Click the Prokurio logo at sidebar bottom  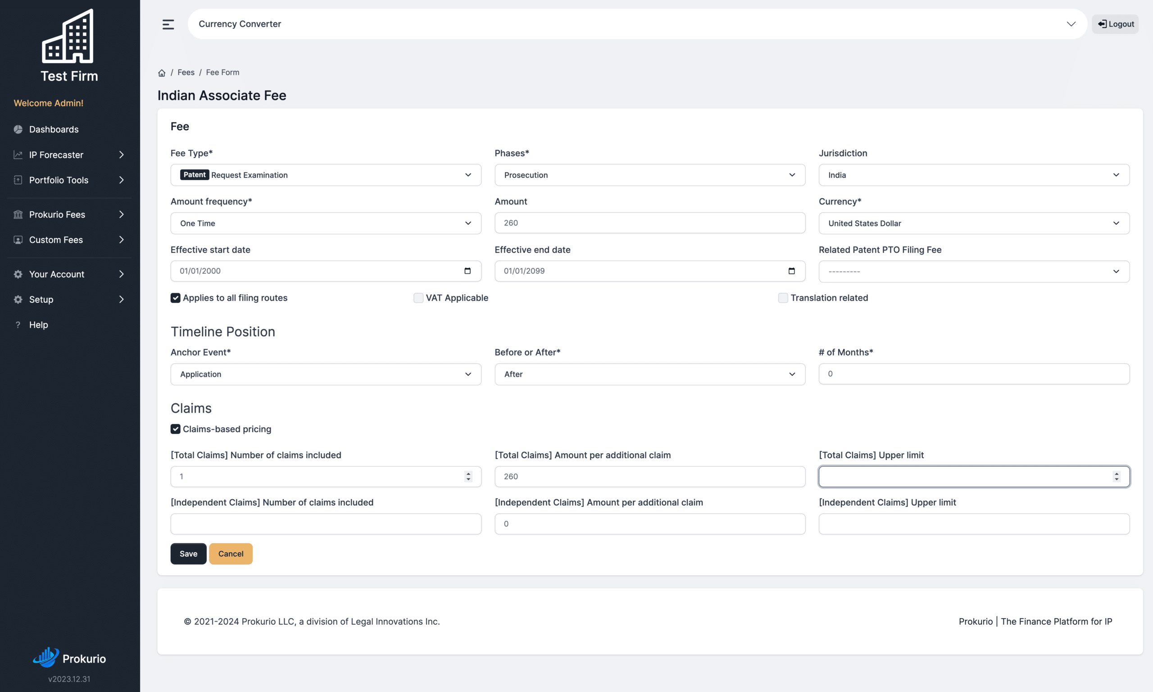click(69, 657)
